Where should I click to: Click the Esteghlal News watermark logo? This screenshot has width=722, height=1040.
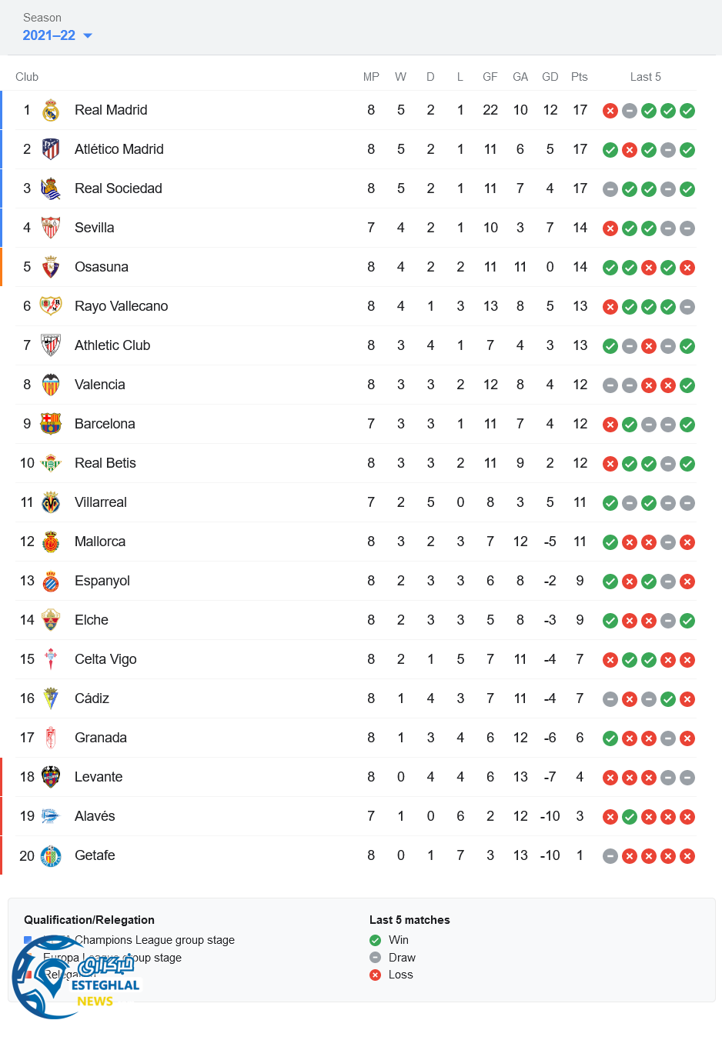(75, 977)
